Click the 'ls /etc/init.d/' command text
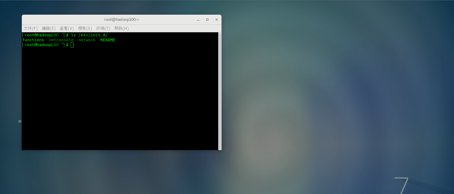 tap(89, 35)
